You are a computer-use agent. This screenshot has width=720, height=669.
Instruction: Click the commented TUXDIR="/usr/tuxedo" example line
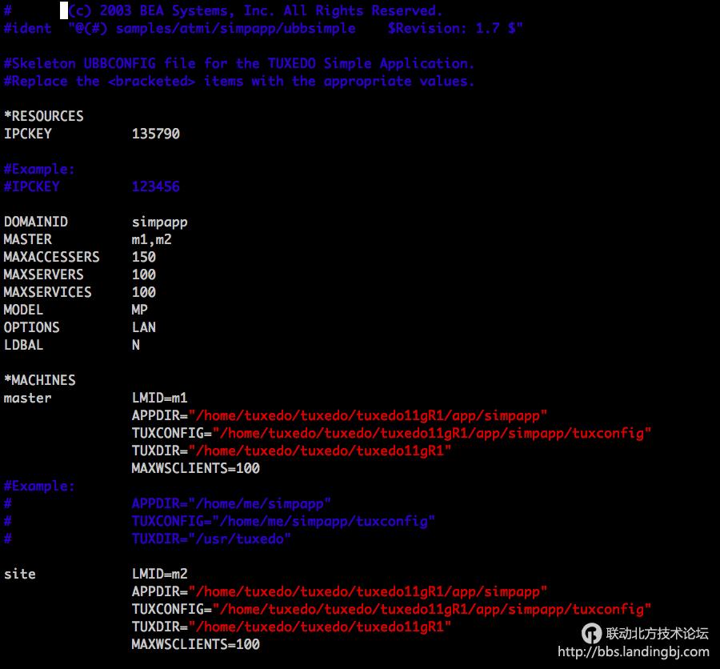pyautogui.click(x=211, y=539)
